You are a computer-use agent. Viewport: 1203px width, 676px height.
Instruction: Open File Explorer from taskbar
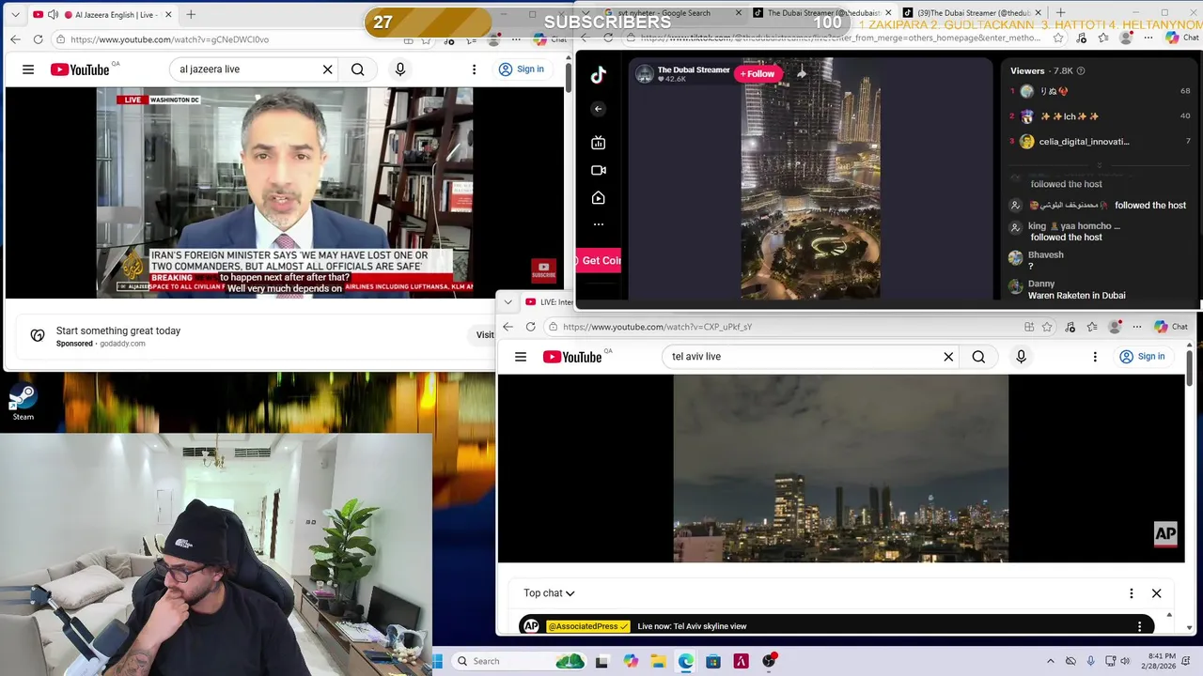pos(658,661)
